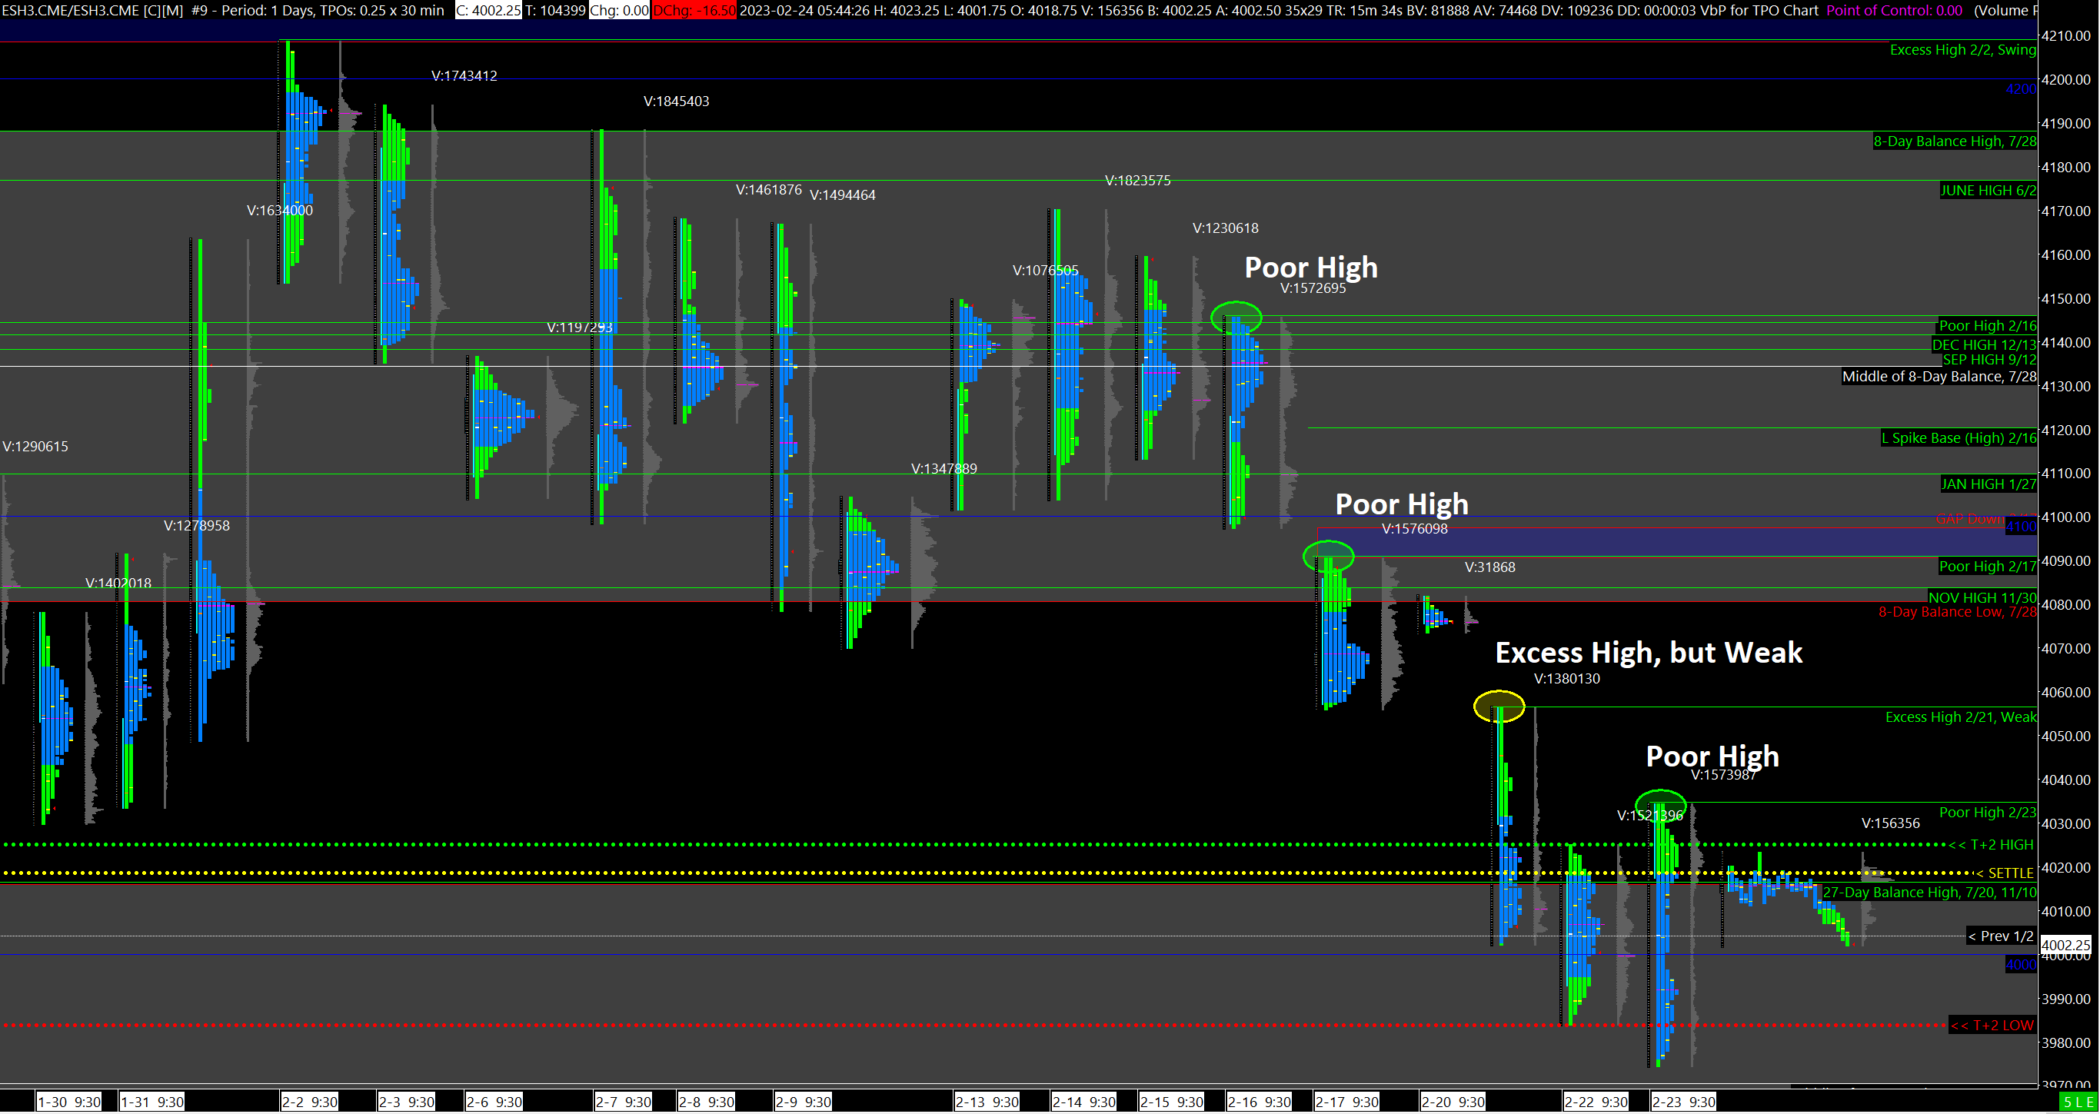The width and height of the screenshot is (2100, 1114).
Task: Click the '8-Day Balance High, 7/28' level label
Action: point(1953,141)
